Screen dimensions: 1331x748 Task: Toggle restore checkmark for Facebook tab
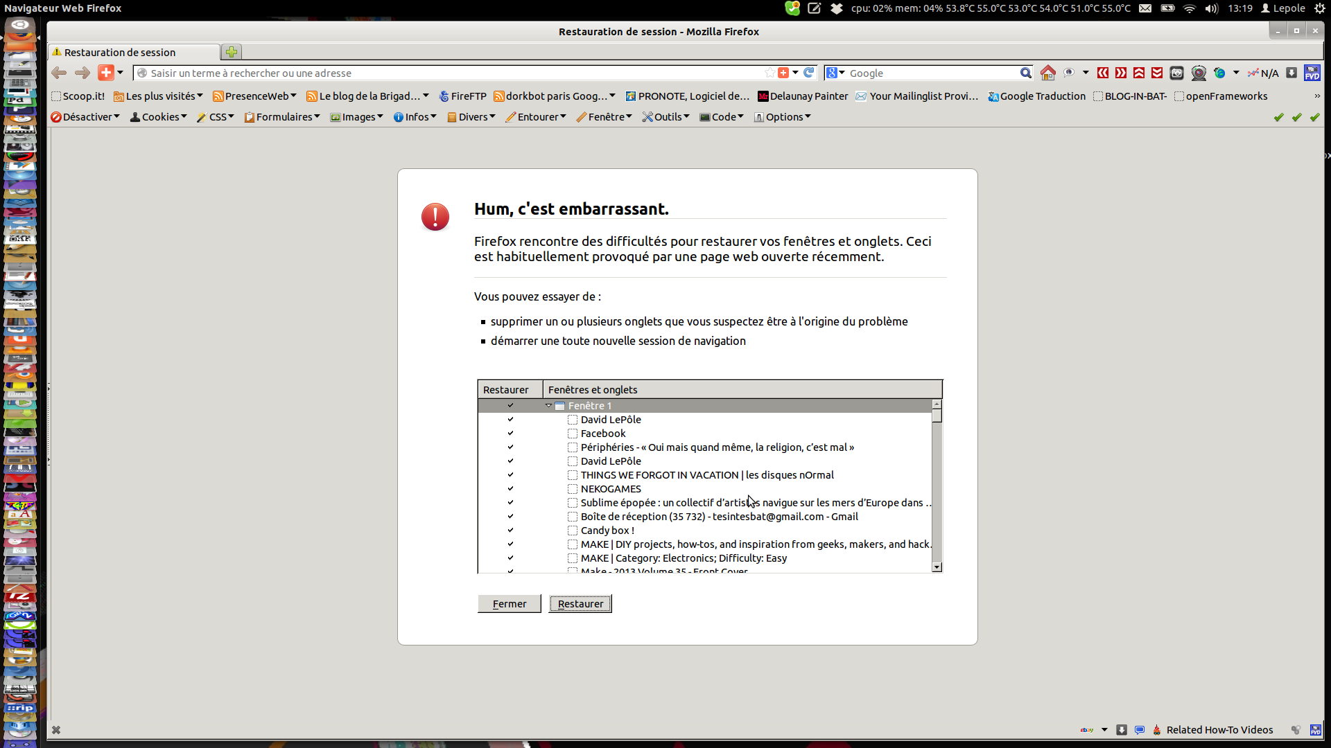(510, 434)
